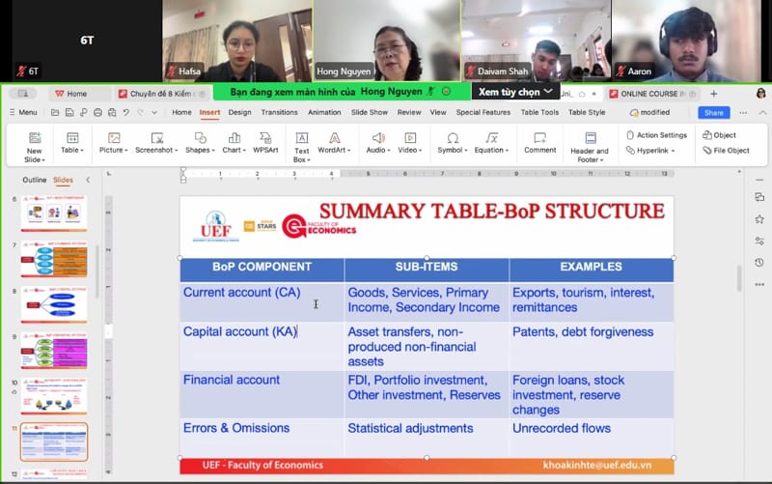This screenshot has height=484, width=772.
Task: Open the star icon in right sidebar
Action: (759, 219)
